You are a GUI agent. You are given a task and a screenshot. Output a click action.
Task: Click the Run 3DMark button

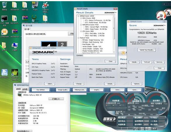41,90
